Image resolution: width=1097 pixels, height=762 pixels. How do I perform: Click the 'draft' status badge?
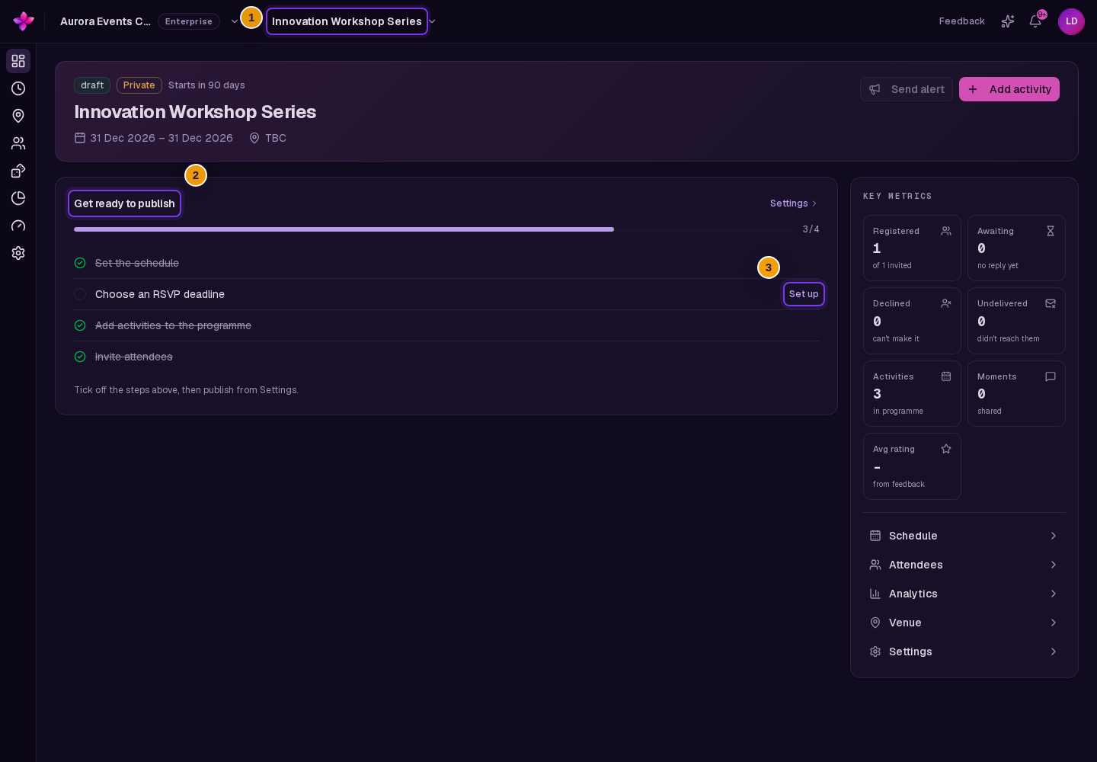[92, 85]
